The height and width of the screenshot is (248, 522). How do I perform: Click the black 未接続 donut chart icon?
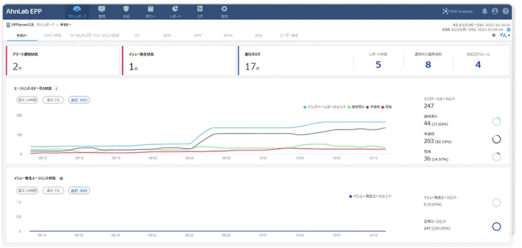tap(497, 139)
